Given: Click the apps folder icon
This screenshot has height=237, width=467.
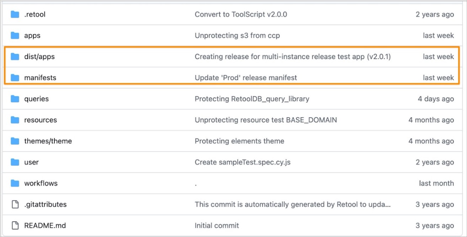Looking at the screenshot, I should click(x=15, y=36).
